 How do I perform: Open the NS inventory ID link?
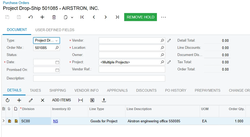pos(56,121)
